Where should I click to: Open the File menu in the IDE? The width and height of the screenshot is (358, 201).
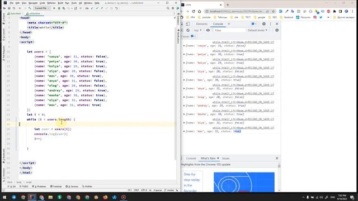pyautogui.click(x=11, y=3)
